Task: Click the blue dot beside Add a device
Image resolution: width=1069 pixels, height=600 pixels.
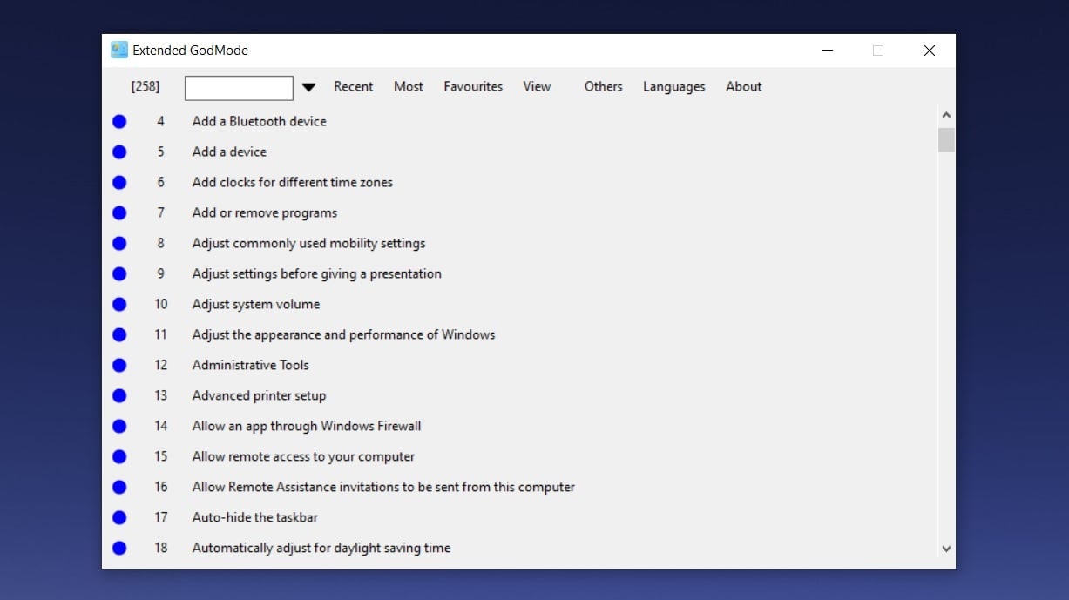Action: click(x=119, y=152)
